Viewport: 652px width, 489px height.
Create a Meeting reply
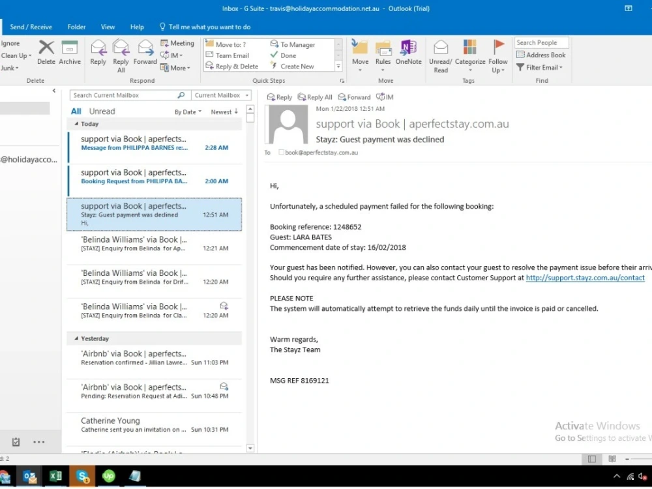[177, 43]
